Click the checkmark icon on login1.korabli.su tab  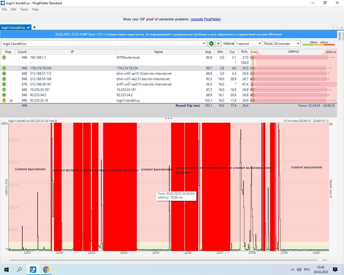point(28,27)
